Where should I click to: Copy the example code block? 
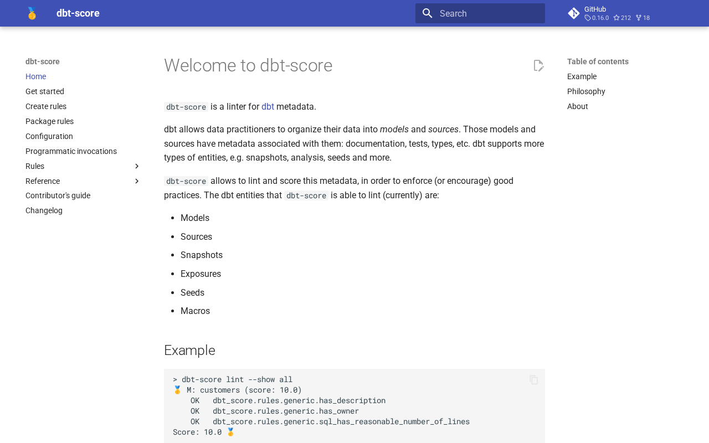point(533,380)
